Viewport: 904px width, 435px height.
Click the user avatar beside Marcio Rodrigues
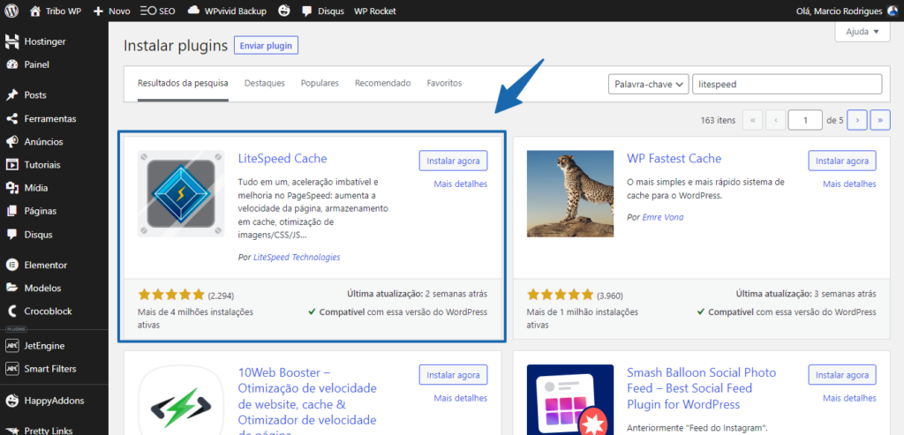(893, 11)
